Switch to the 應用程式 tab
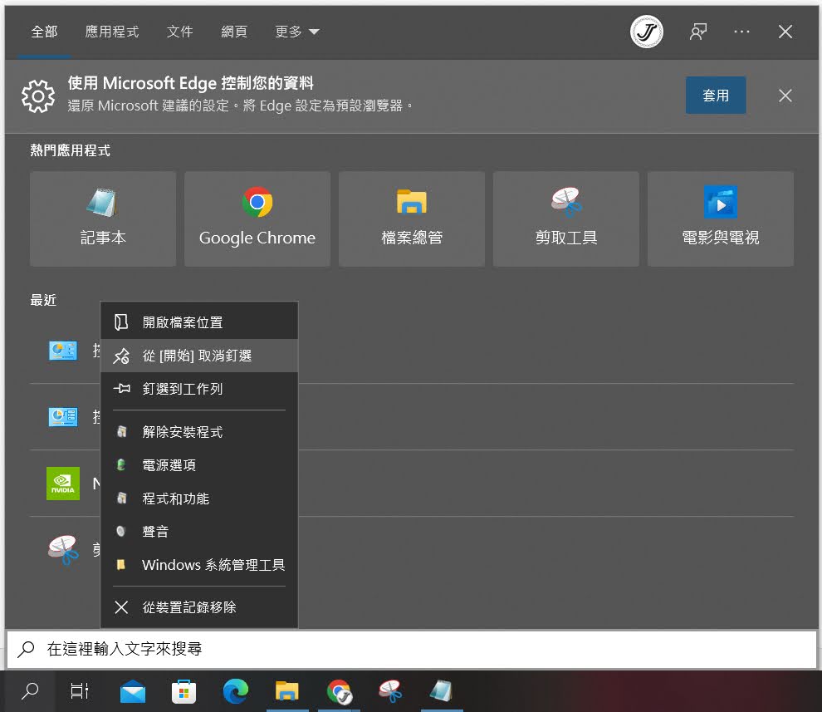 point(111,32)
